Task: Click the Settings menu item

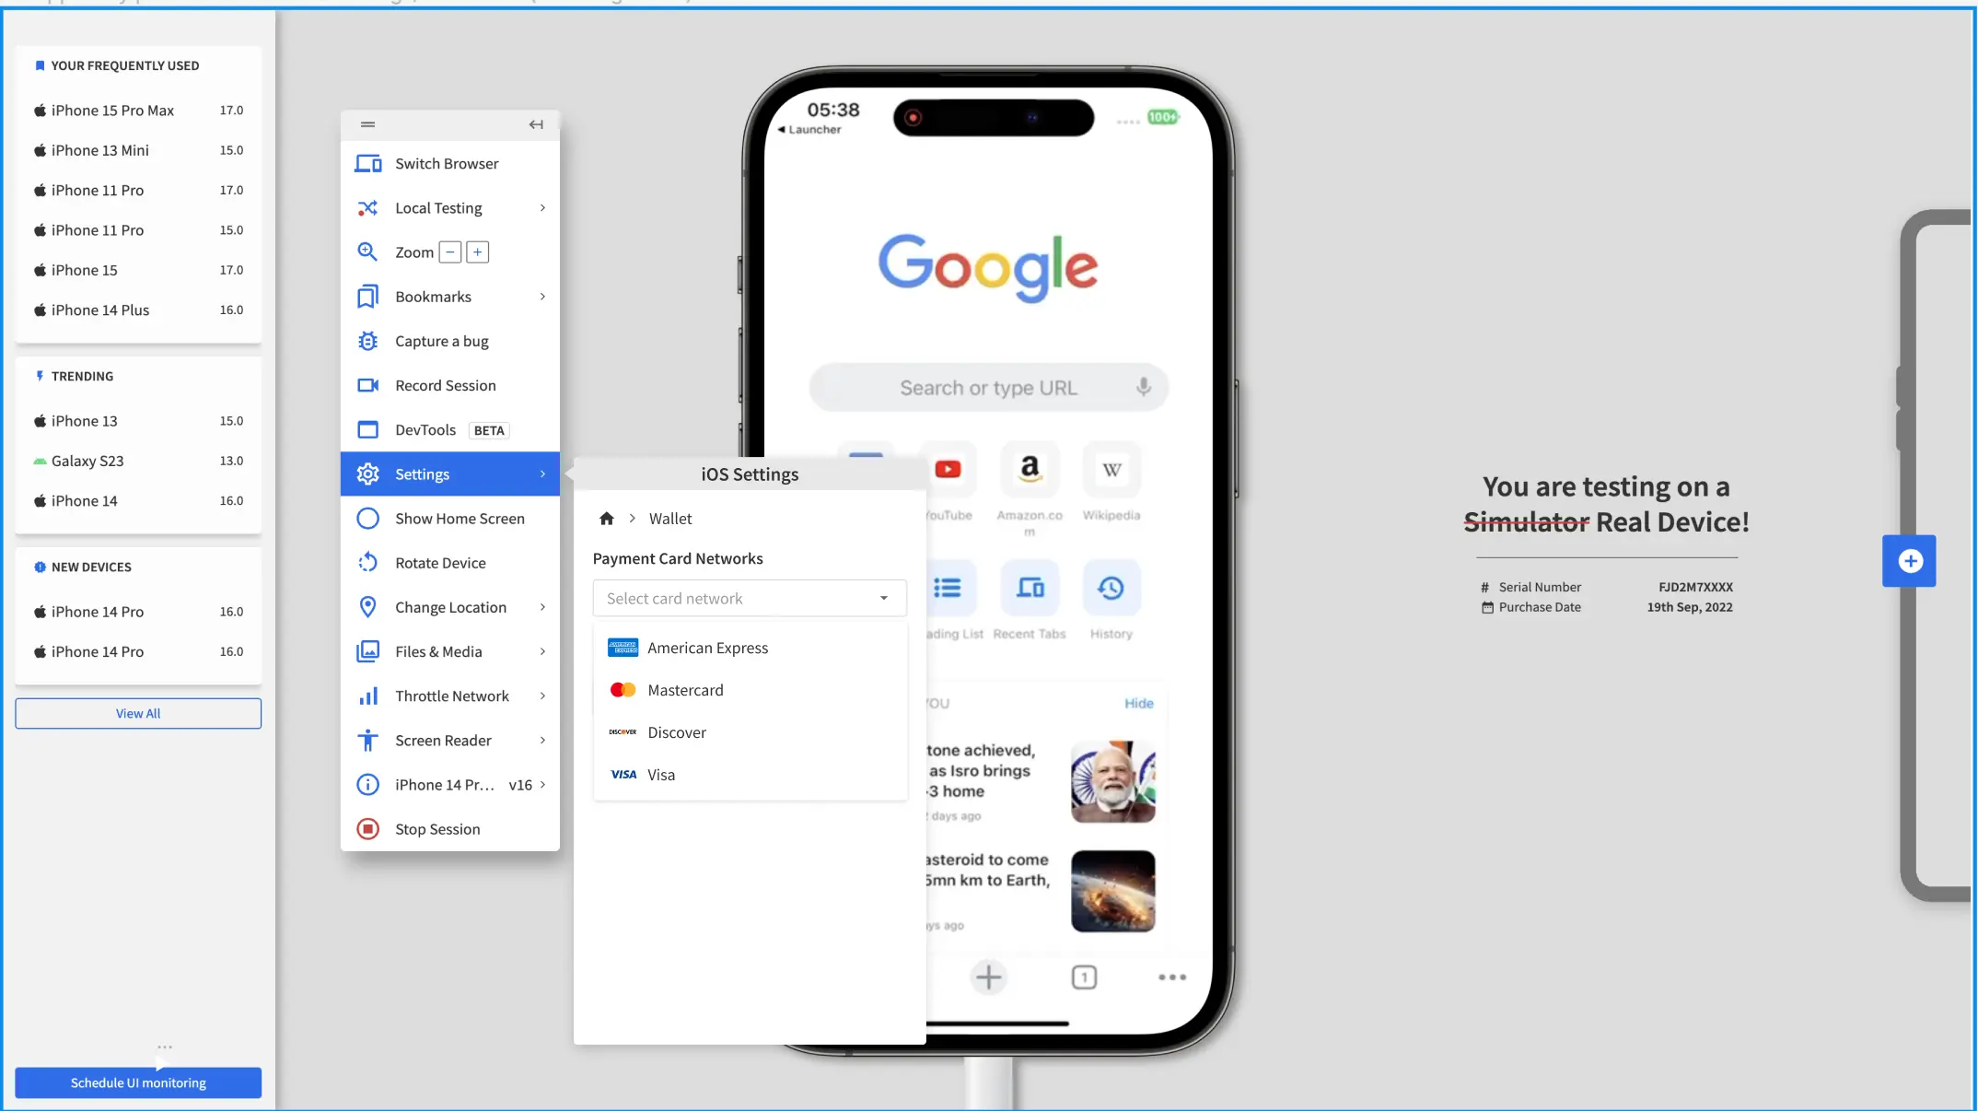Action: coord(423,474)
